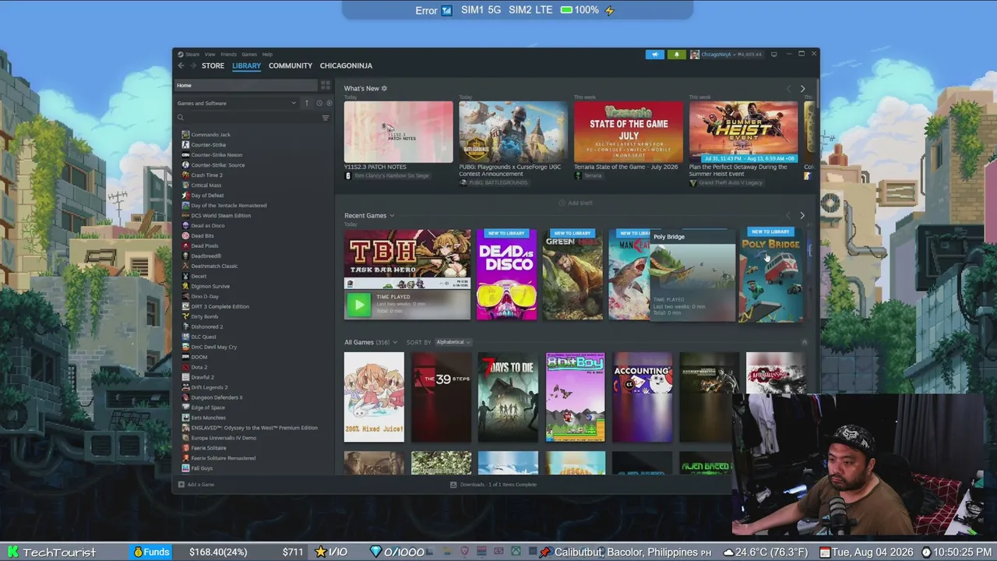Select Home in the library sidebar
The image size is (997, 561).
[x=245, y=85]
